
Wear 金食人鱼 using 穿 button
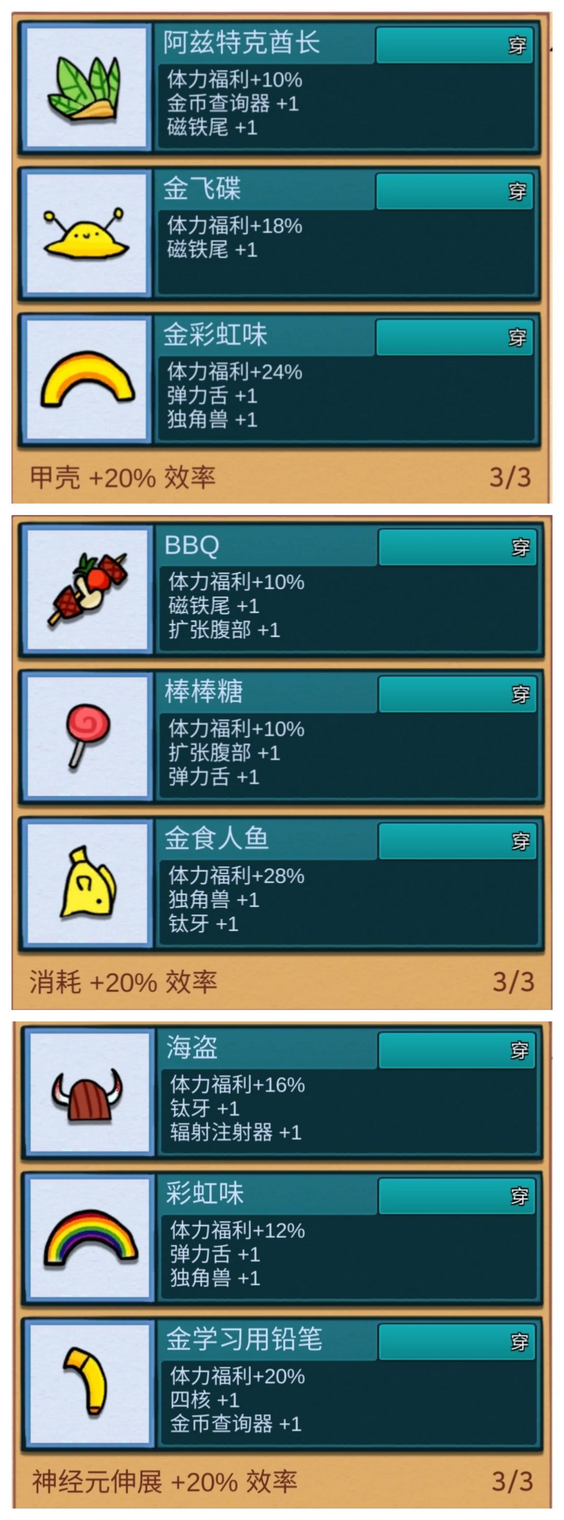tap(457, 841)
